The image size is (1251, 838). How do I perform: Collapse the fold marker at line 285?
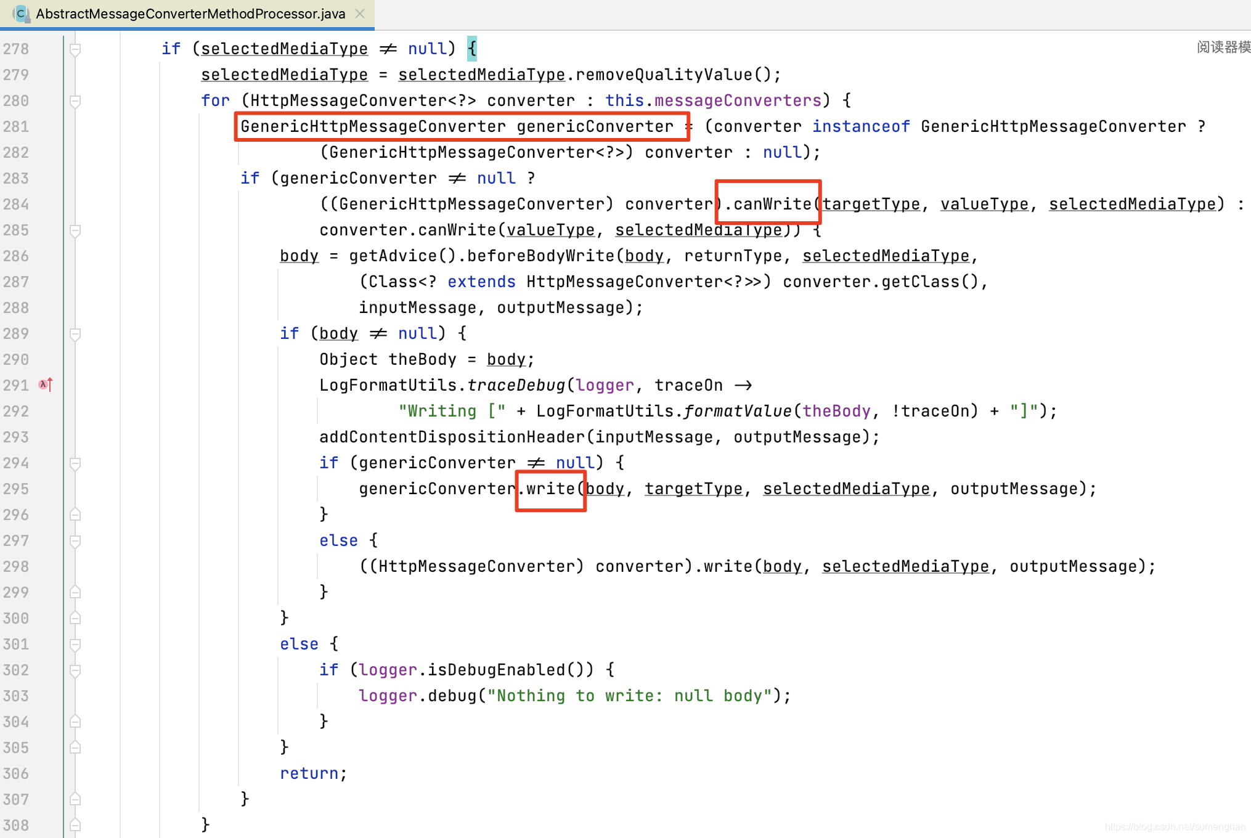(x=75, y=230)
